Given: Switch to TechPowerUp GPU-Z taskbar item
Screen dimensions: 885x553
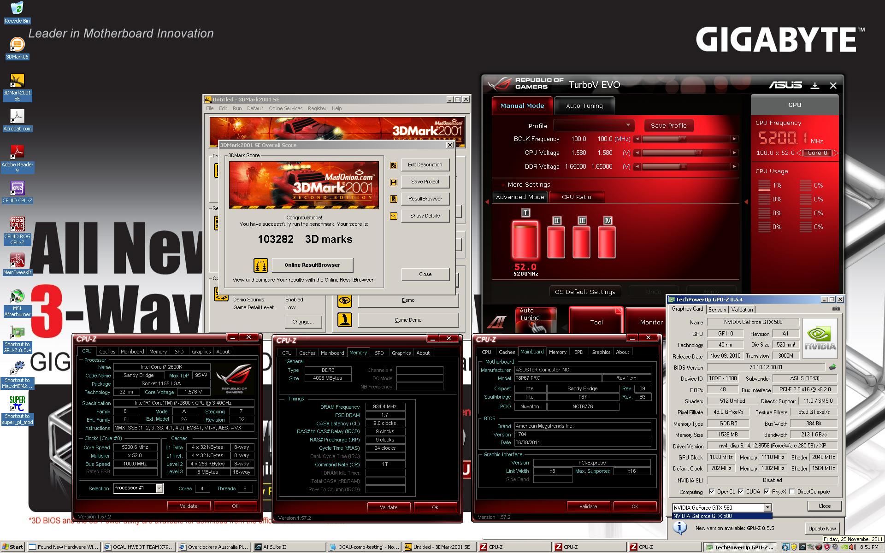Looking at the screenshot, I should [x=740, y=547].
